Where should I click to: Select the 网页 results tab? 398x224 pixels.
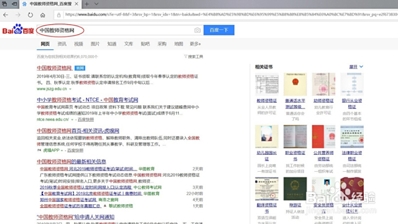click(x=45, y=44)
